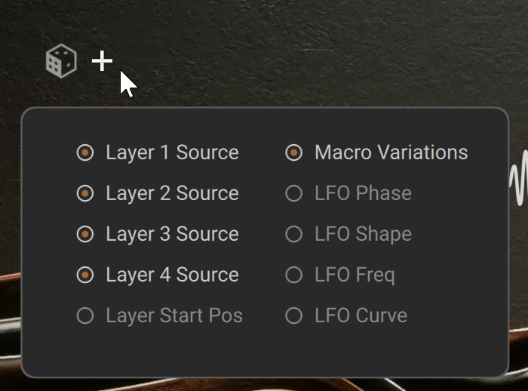
Task: Deselect the Layer 4 Source radio button
Action: [85, 275]
